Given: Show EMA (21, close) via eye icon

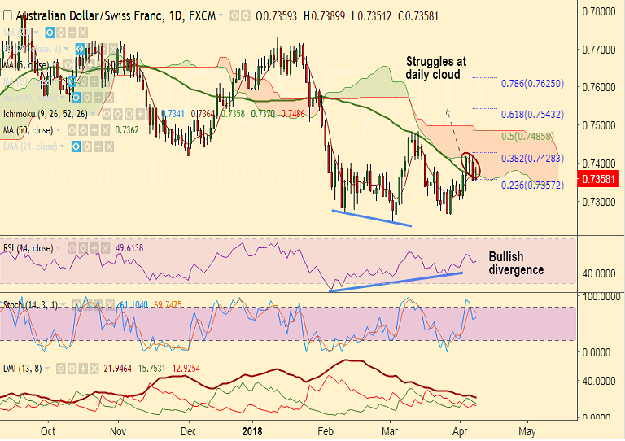Looking at the screenshot, I should 76,146.
